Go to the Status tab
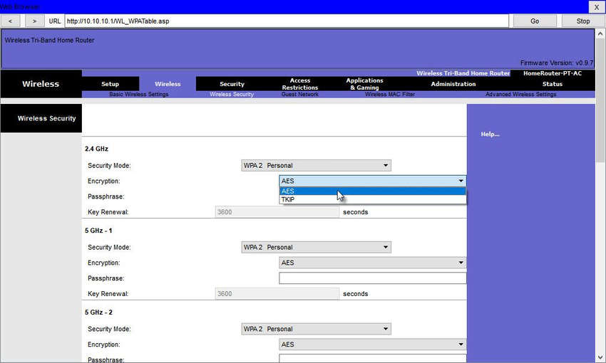Screen dimensions: 606x363 point(553,84)
